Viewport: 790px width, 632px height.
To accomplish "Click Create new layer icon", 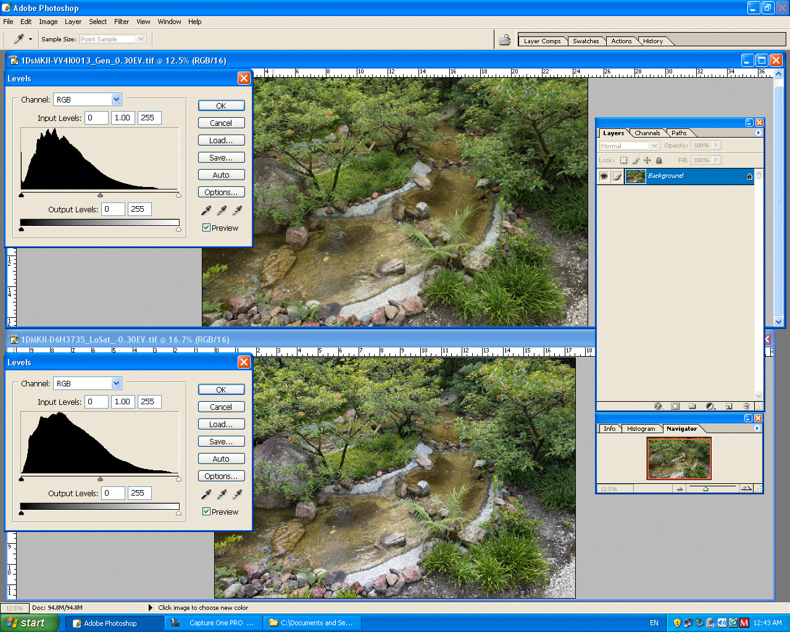I will (x=729, y=406).
